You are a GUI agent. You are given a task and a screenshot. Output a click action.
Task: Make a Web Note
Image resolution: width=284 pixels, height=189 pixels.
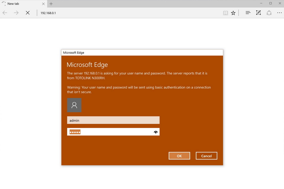pos(258,13)
